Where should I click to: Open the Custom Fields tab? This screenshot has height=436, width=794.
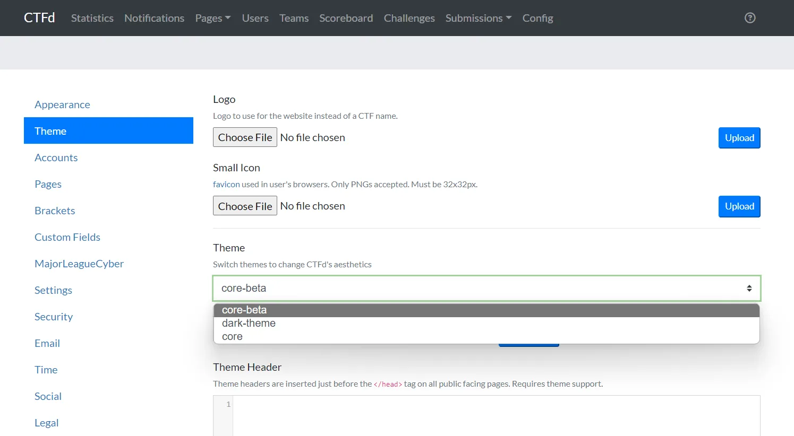(x=67, y=237)
